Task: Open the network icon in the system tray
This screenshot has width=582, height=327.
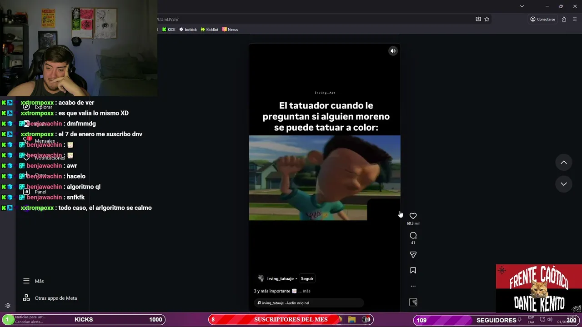Action: click(542, 320)
